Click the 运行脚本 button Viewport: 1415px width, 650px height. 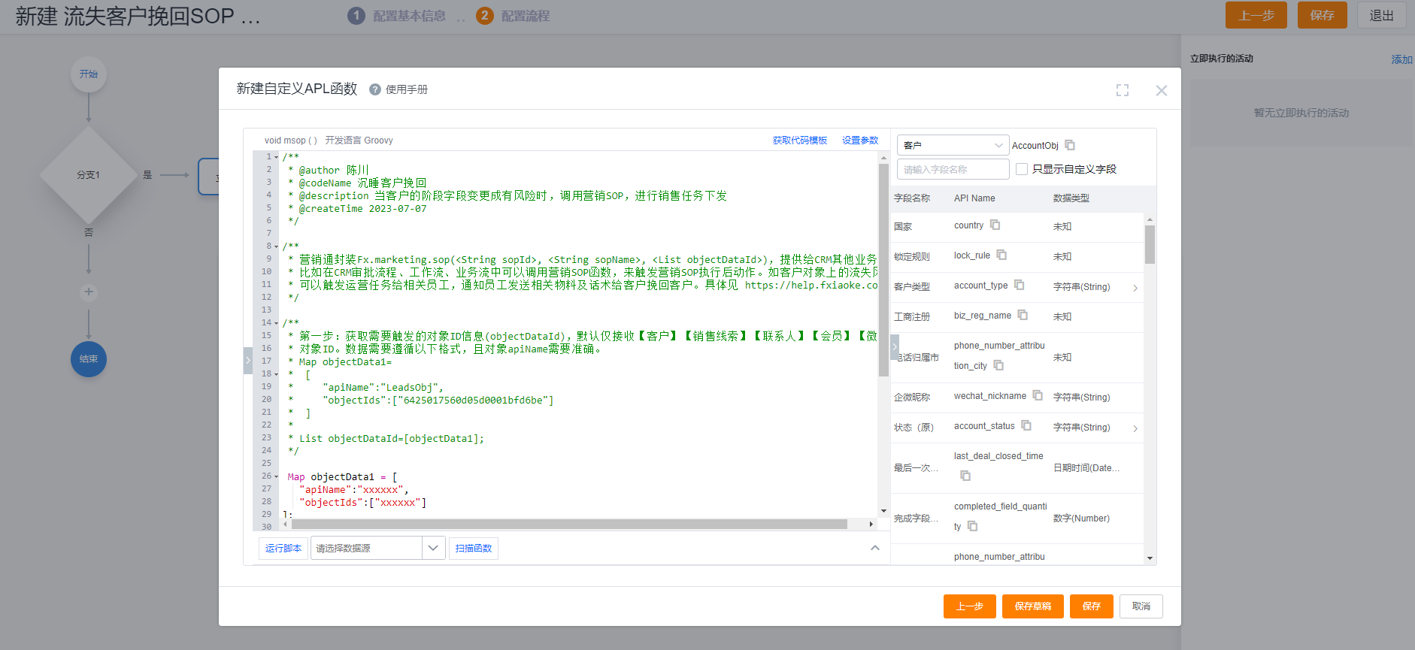[283, 549]
